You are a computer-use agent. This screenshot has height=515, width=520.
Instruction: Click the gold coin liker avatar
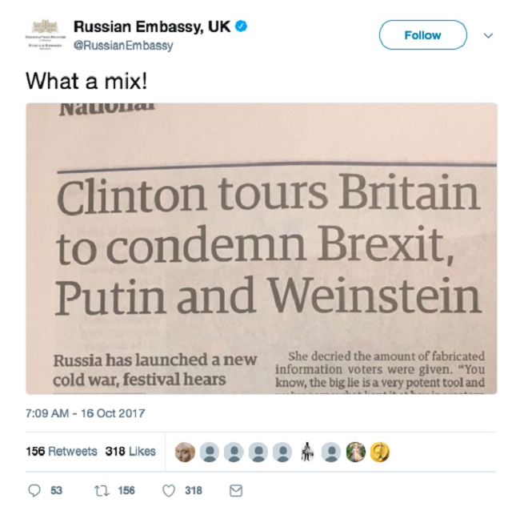[x=379, y=452]
